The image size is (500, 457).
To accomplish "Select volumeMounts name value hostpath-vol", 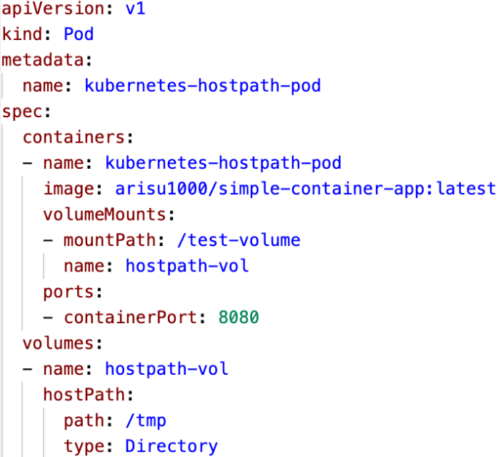I will [x=187, y=266].
